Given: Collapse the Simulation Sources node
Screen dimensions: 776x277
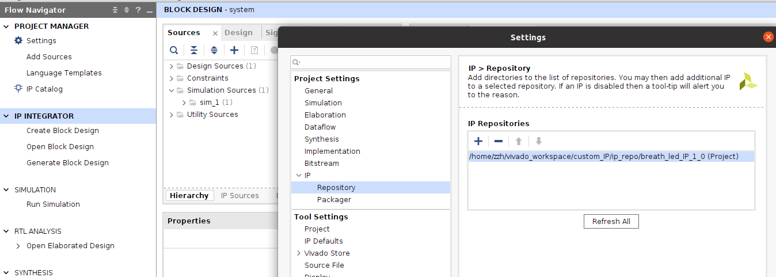Looking at the screenshot, I should (x=172, y=90).
